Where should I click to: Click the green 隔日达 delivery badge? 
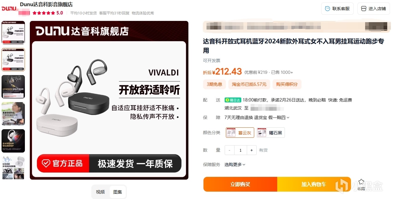[233, 100]
